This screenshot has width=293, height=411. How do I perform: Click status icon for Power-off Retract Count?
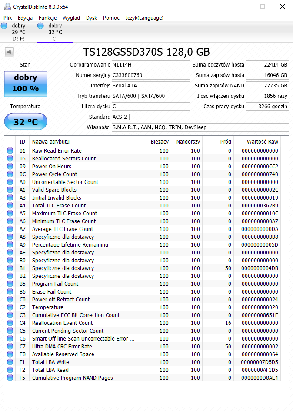pos(10,299)
